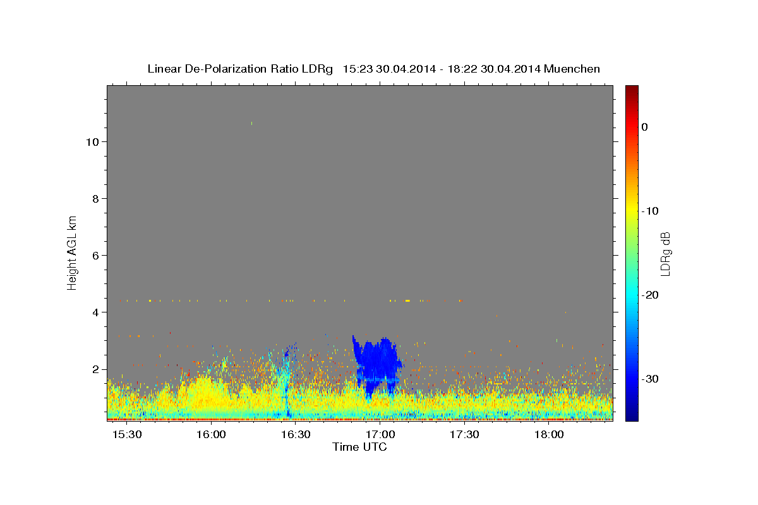Viewport: 758px width, 505px height.
Task: Click the 'Time UTC' axis label
Action: 359,447
